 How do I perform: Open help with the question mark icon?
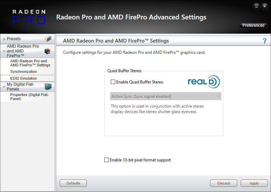pyautogui.click(x=265, y=41)
